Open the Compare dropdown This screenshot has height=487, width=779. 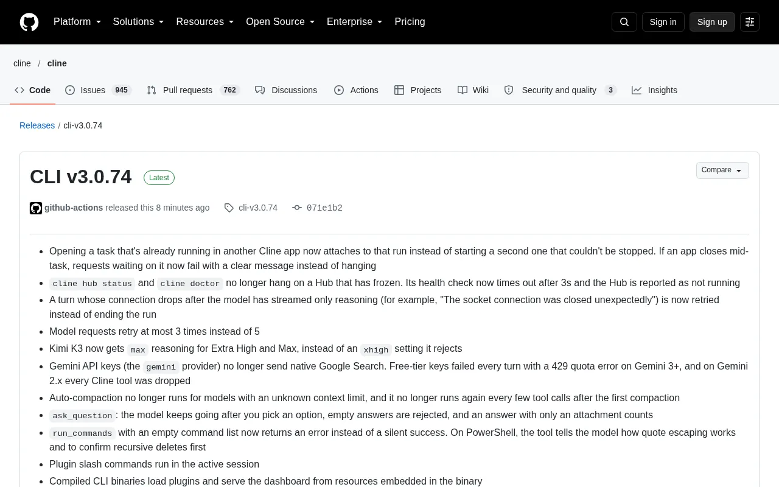(x=722, y=170)
